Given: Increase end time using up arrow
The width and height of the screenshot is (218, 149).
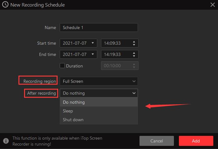Looking at the screenshot, I should [134, 53].
